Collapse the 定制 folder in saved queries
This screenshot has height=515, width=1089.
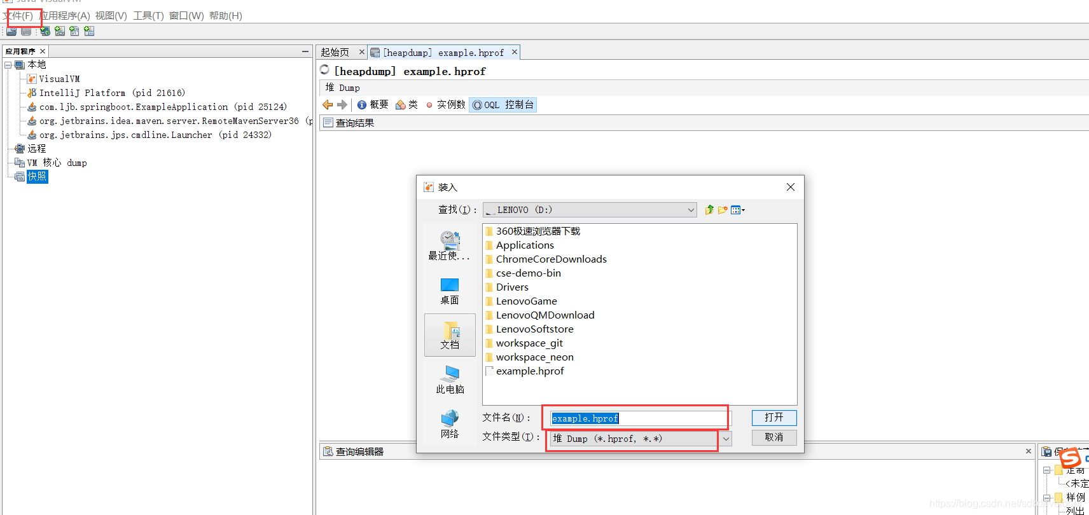[x=1046, y=470]
